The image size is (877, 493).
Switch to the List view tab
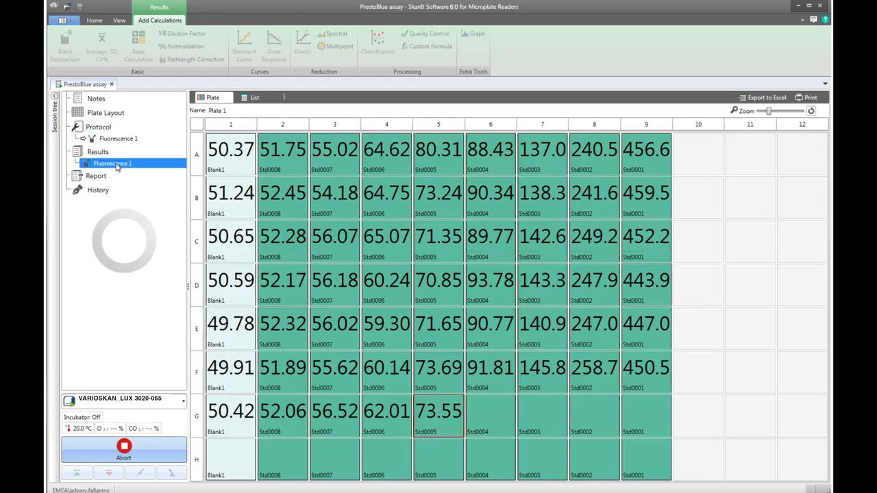tap(250, 97)
